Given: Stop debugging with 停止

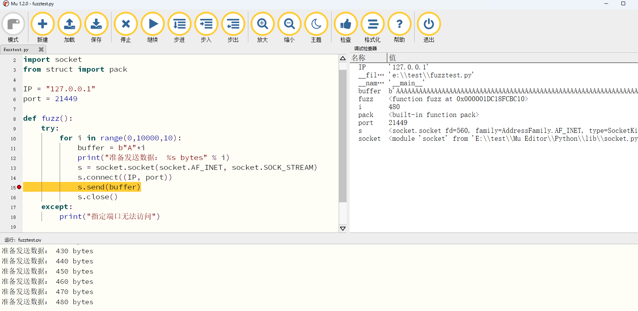Looking at the screenshot, I should point(125,27).
